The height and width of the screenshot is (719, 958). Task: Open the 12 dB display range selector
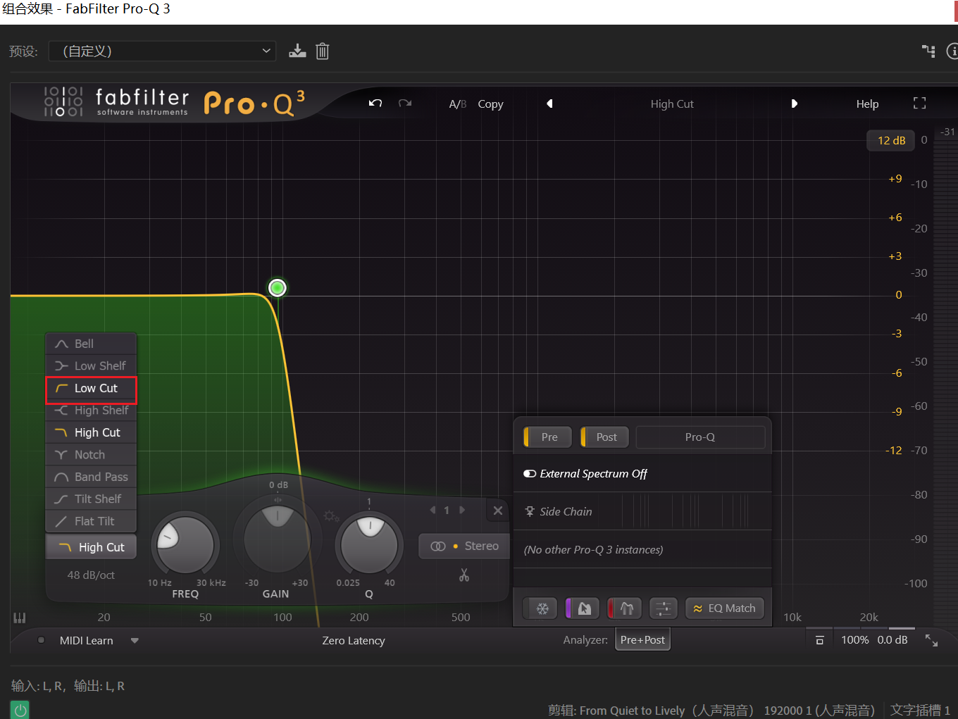pyautogui.click(x=891, y=141)
